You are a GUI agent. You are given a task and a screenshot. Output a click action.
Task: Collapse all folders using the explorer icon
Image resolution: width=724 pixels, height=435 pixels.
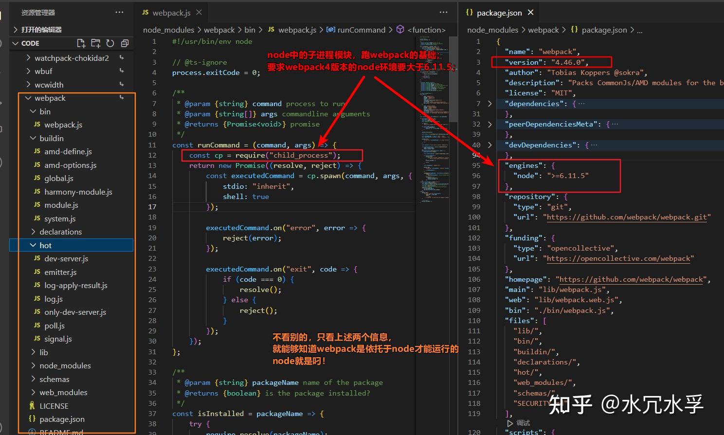124,43
